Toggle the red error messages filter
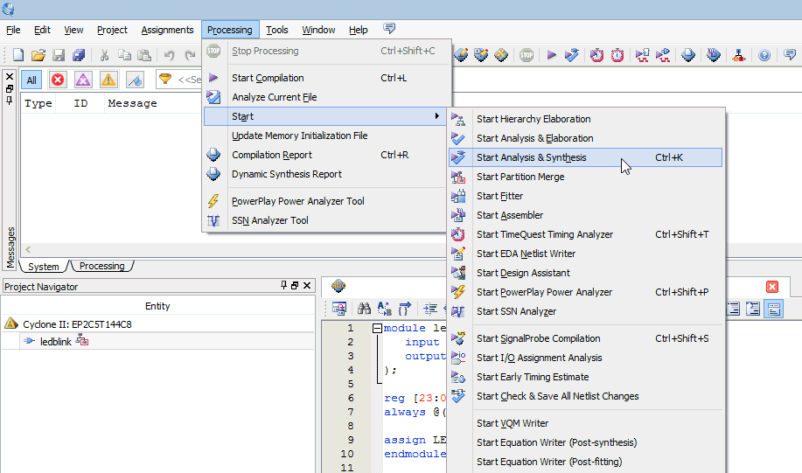Image resolution: width=802 pixels, height=473 pixels. (x=58, y=80)
